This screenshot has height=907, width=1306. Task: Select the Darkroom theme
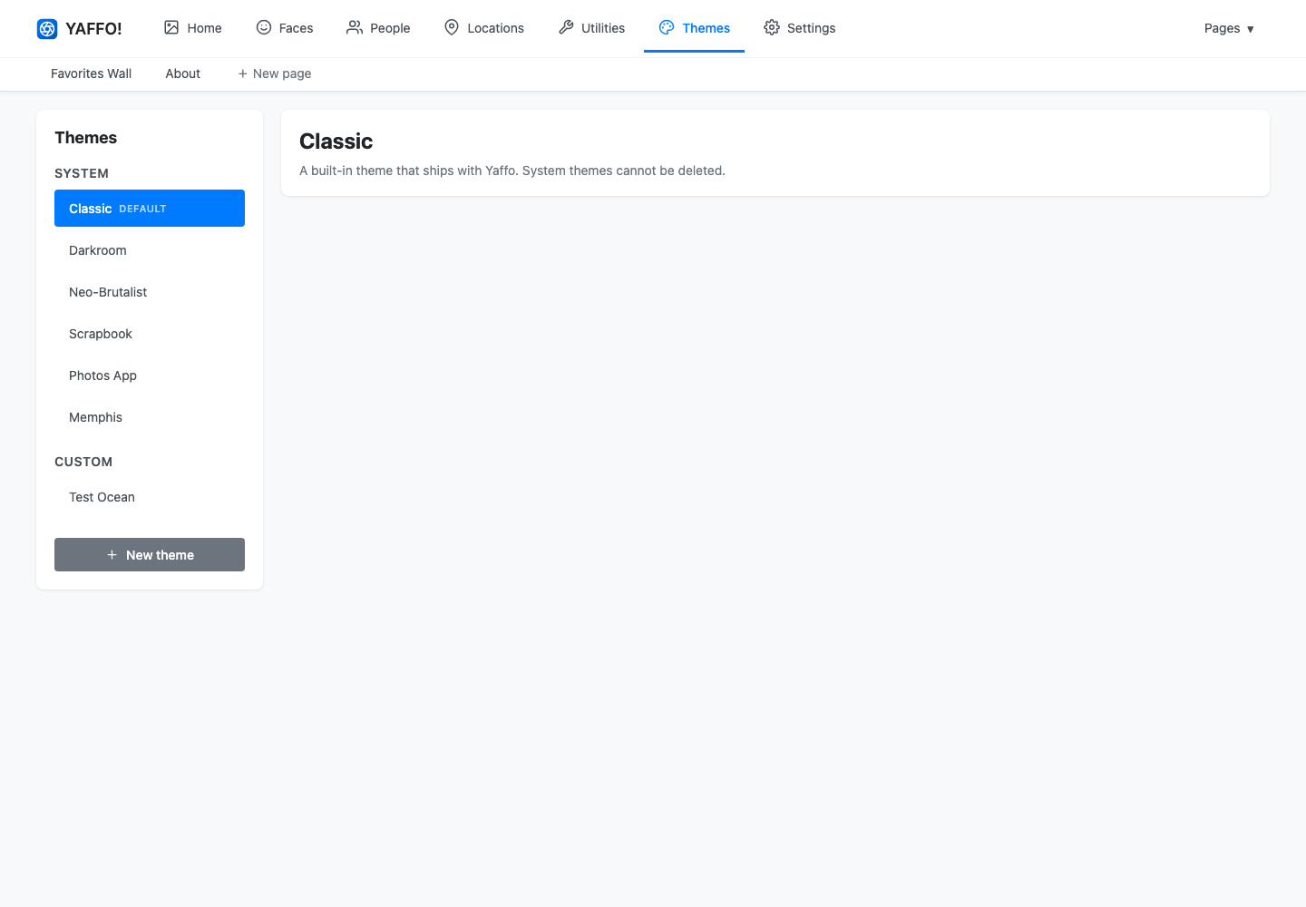click(150, 250)
